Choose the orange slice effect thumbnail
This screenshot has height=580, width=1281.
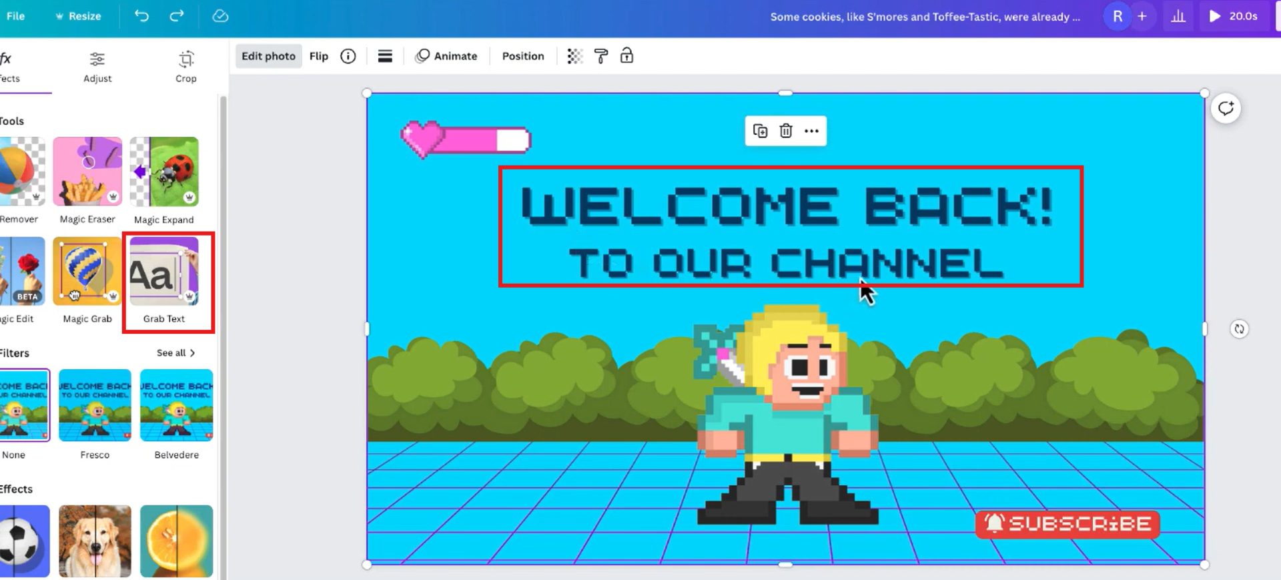pos(177,541)
